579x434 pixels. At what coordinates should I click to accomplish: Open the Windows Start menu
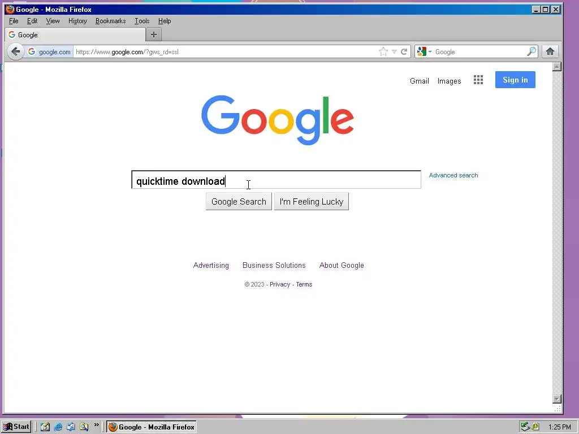coord(16,427)
